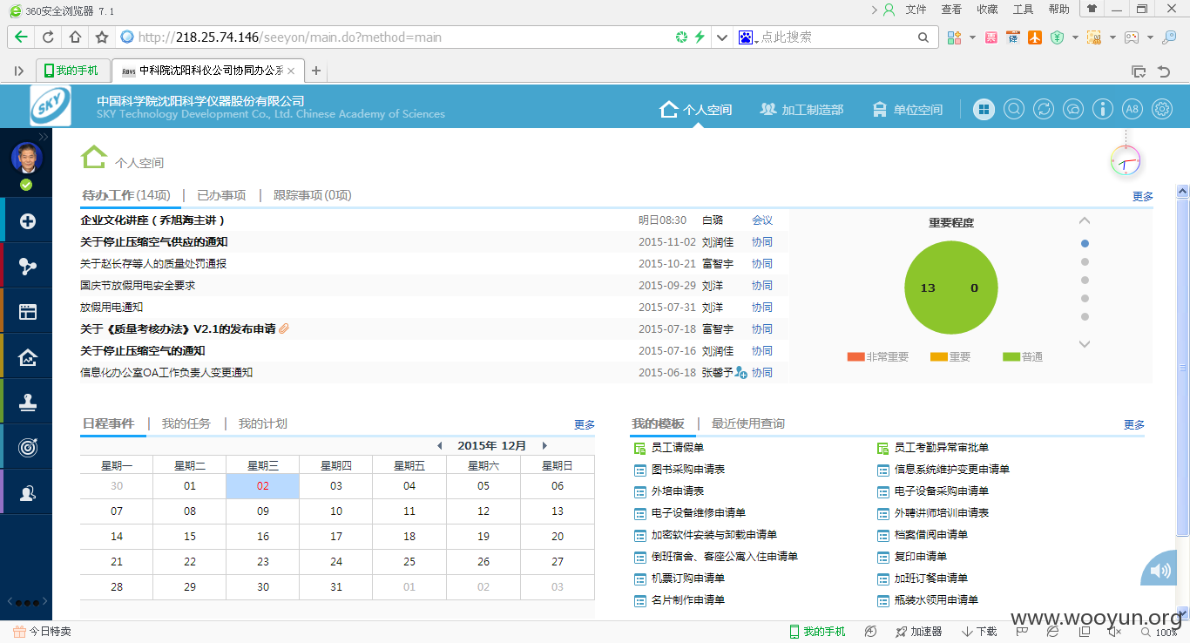The height and width of the screenshot is (643, 1190).
Task: Click the green pie chart
Action: point(951,288)
